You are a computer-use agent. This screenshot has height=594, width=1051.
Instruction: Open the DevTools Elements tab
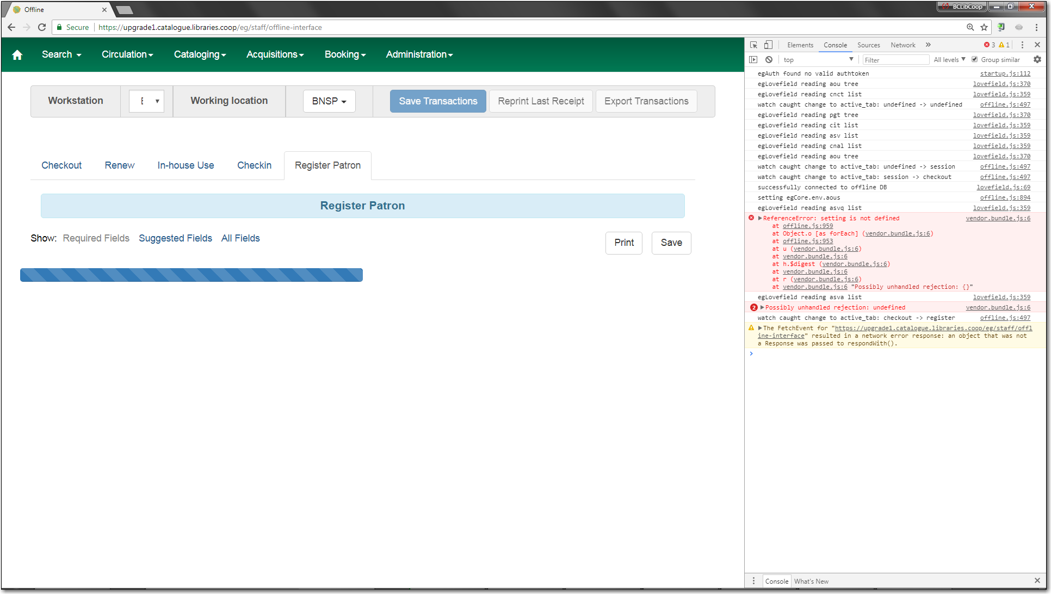pyautogui.click(x=800, y=45)
